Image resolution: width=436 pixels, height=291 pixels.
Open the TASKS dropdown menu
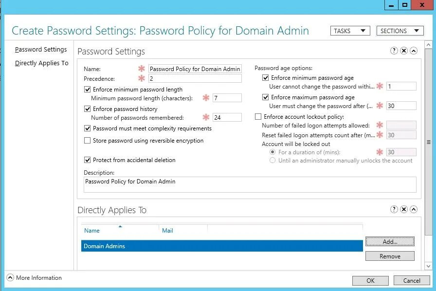[350, 31]
